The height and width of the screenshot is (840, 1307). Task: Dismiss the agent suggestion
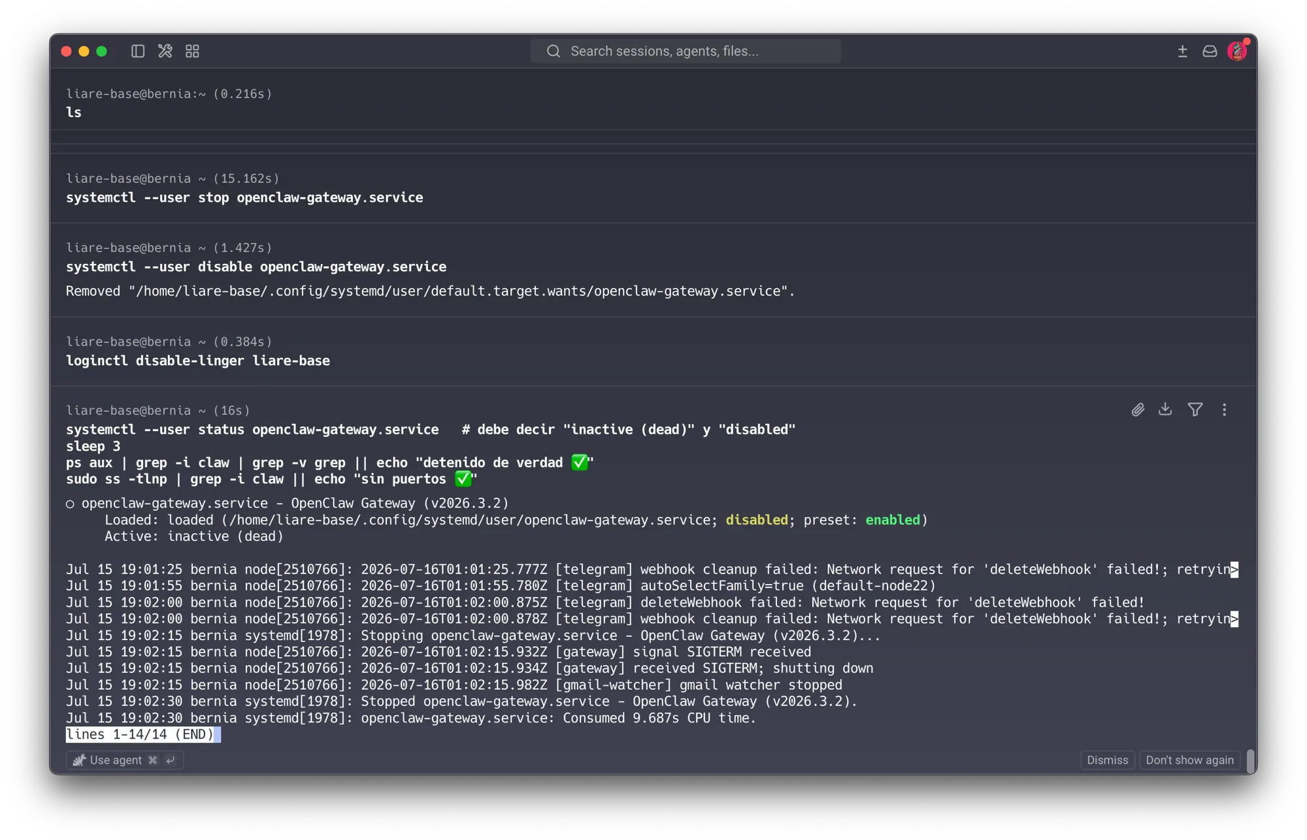pos(1107,760)
